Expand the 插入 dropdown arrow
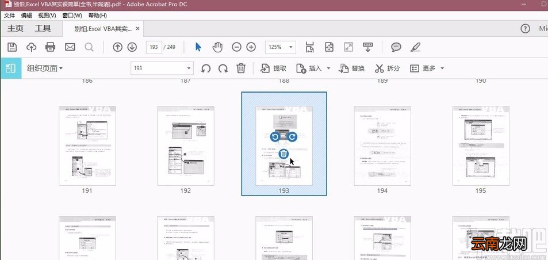 coord(328,68)
